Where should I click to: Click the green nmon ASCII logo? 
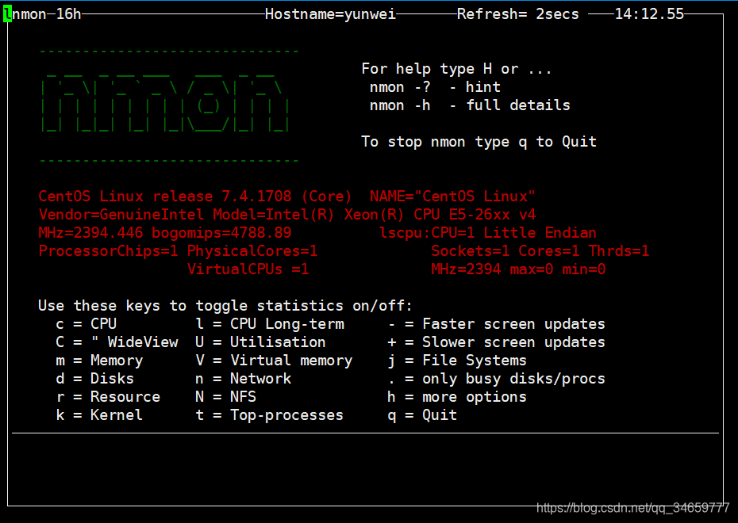[165, 102]
